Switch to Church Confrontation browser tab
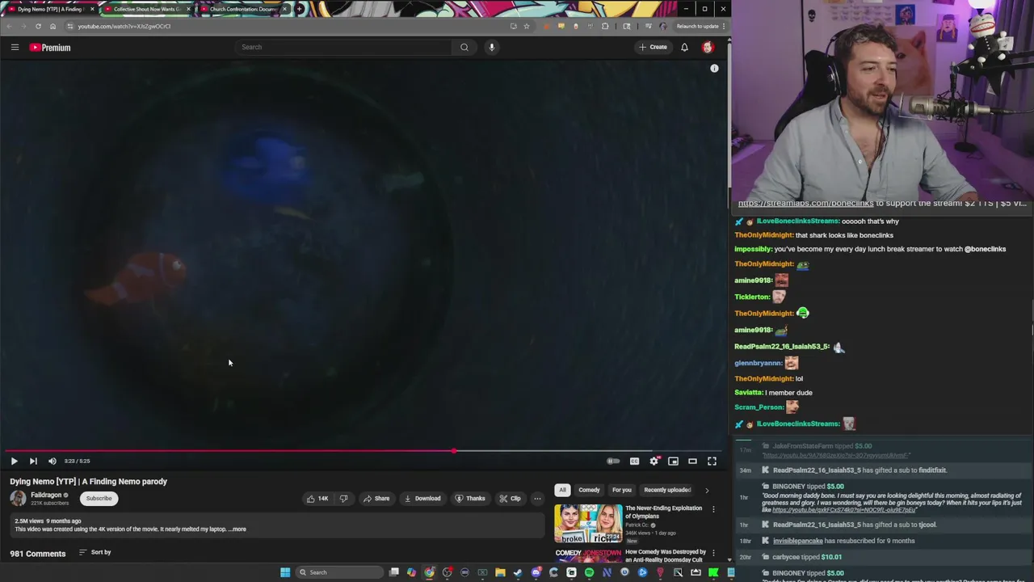The image size is (1034, 582). tap(244, 9)
